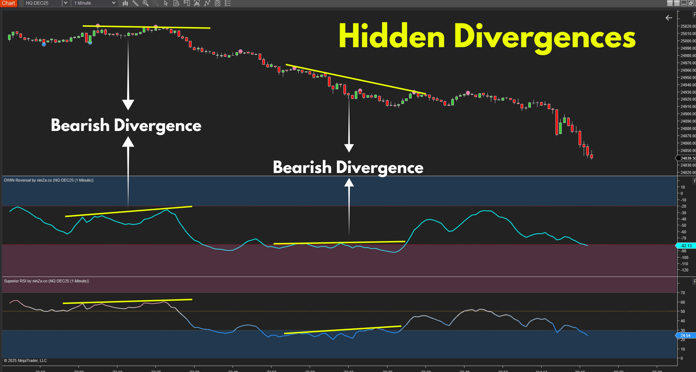696x372 pixels.
Task: Click the -120 DWIN axis label
Action: point(685,270)
